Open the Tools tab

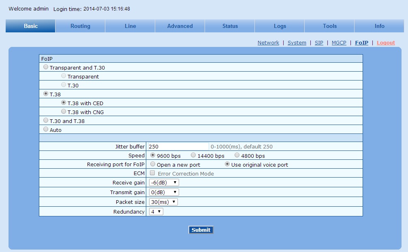pos(330,26)
